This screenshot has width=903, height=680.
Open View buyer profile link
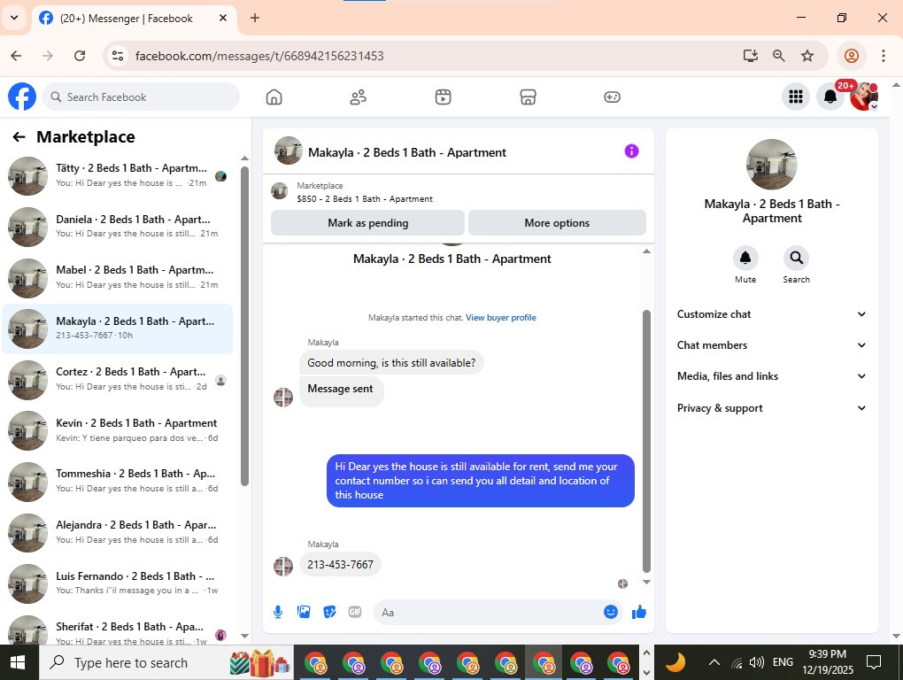(500, 317)
